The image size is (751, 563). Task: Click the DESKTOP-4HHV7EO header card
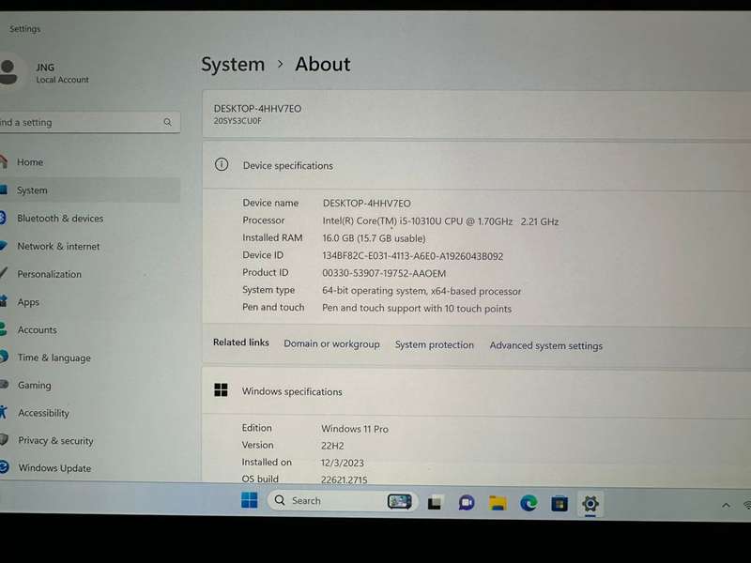pyautogui.click(x=477, y=114)
